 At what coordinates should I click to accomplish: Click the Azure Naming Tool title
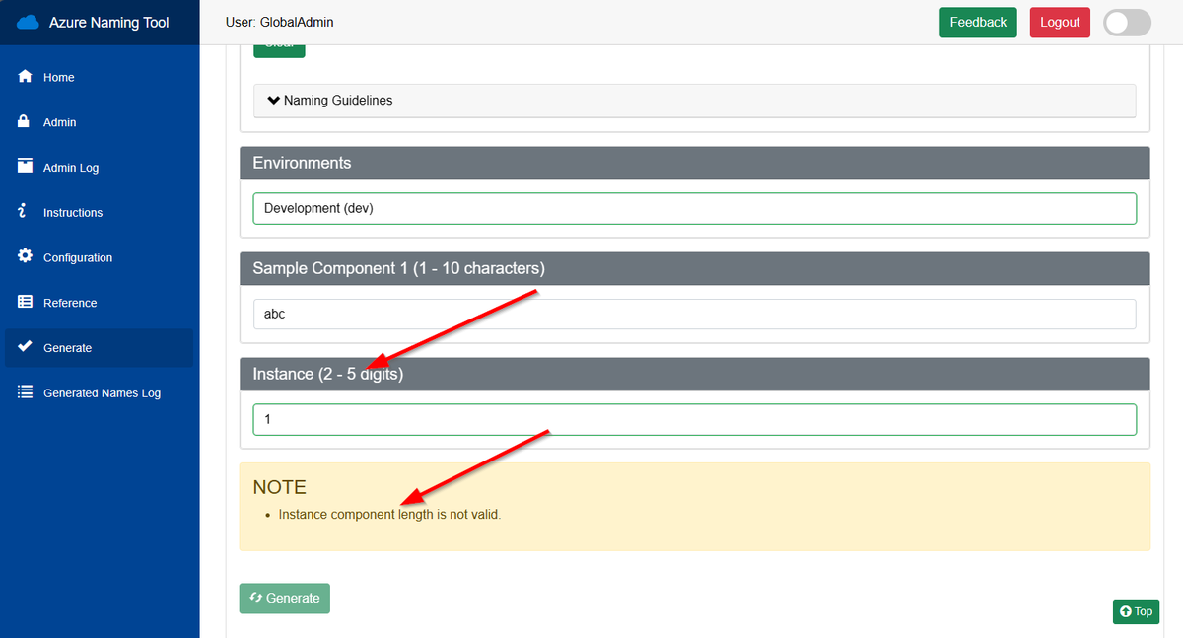pos(109,23)
